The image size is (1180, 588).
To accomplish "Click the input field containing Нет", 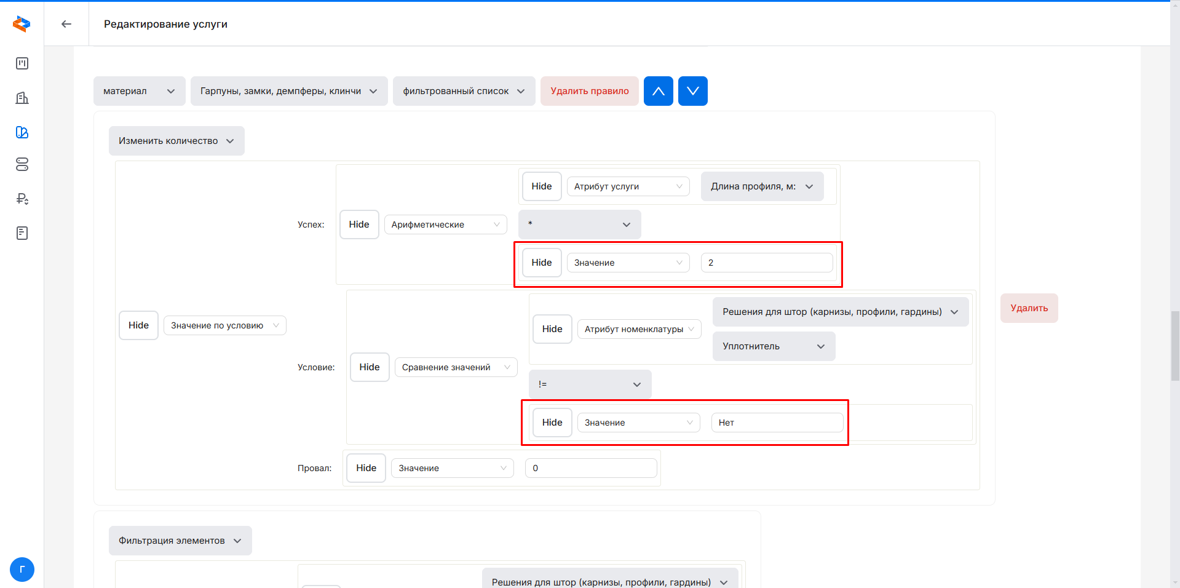I will pos(777,423).
